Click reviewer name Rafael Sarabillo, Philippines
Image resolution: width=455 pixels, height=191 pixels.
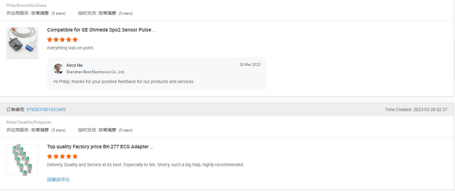pyautogui.click(x=29, y=122)
